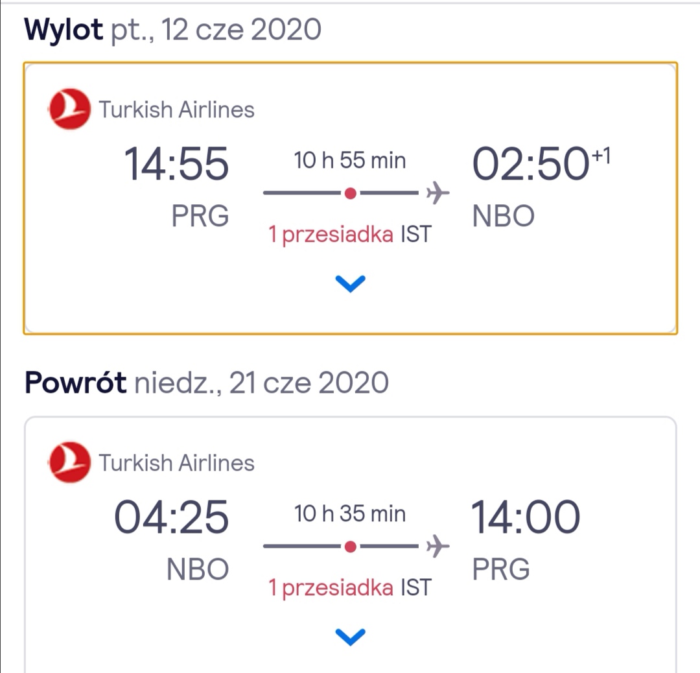Click the airplane icon on the outbound route line

[437, 193]
